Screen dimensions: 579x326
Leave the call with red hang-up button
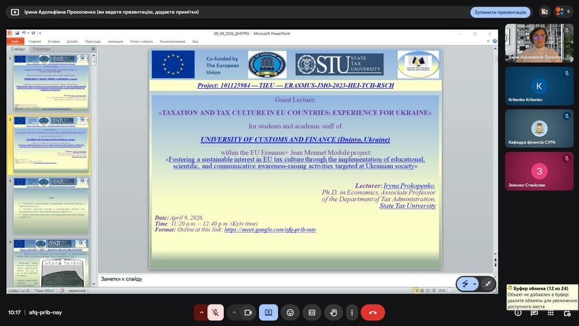coord(373,313)
